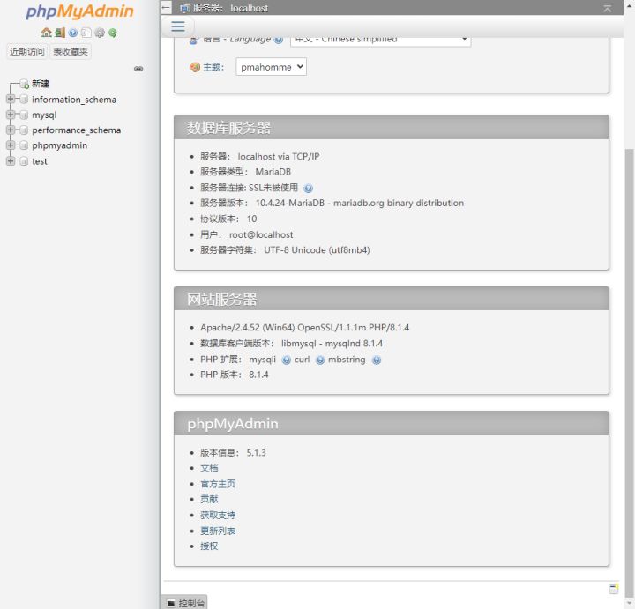Open the 更新列表 changelog link
This screenshot has height=609, width=635.
tap(218, 531)
